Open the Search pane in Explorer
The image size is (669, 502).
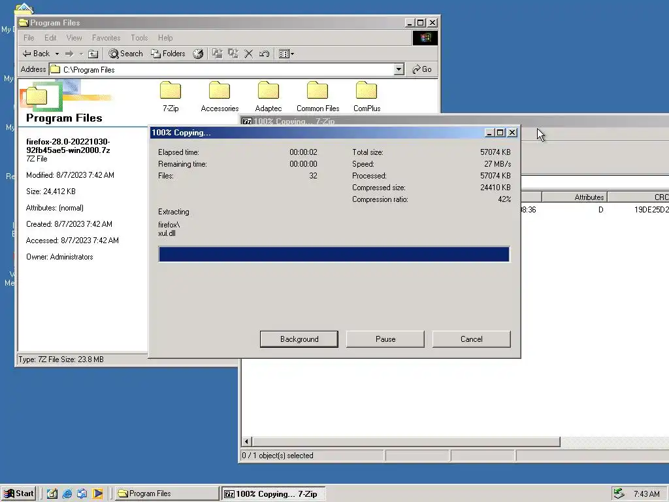click(x=125, y=54)
